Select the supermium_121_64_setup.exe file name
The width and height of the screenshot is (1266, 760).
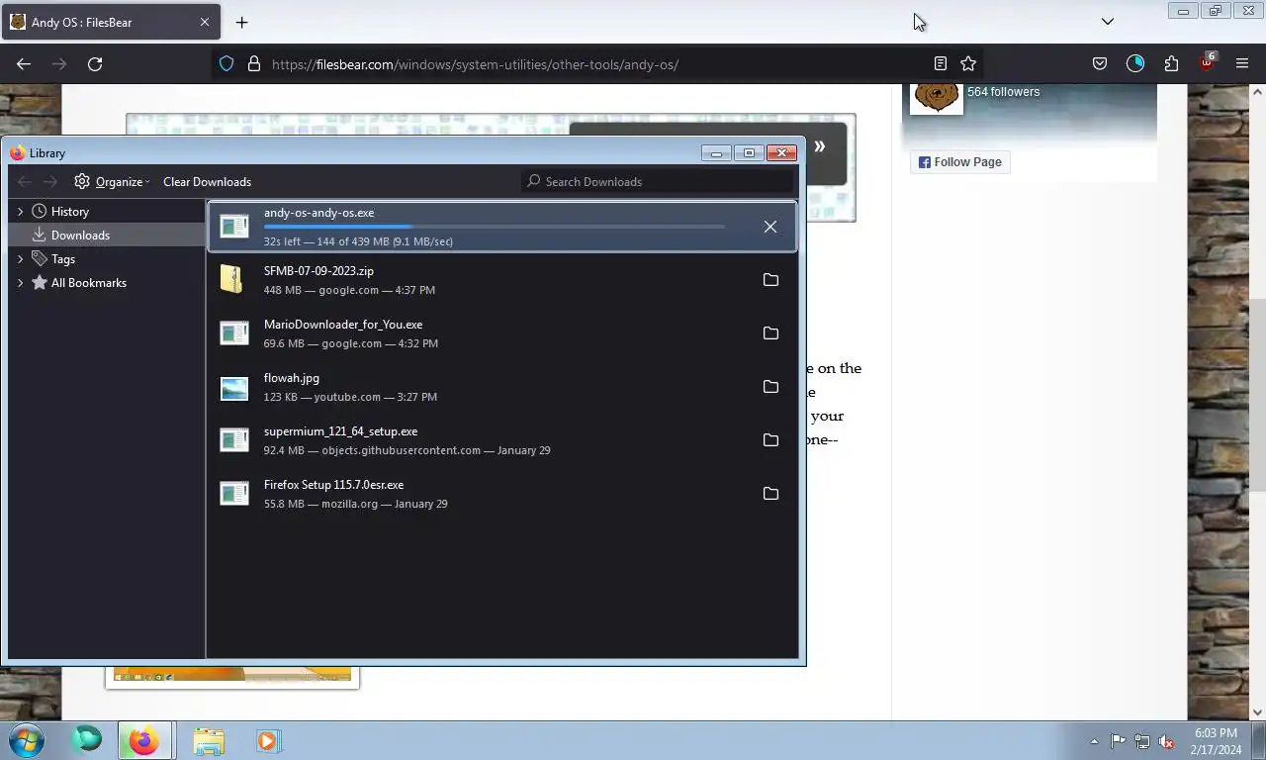[x=340, y=431]
